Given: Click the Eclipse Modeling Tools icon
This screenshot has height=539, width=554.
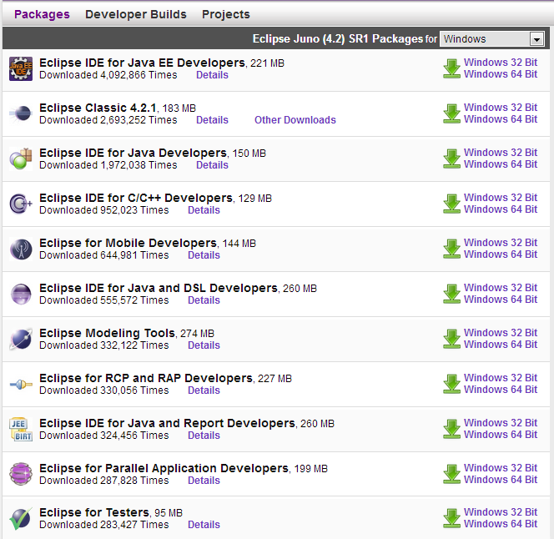Looking at the screenshot, I should click(x=21, y=339).
